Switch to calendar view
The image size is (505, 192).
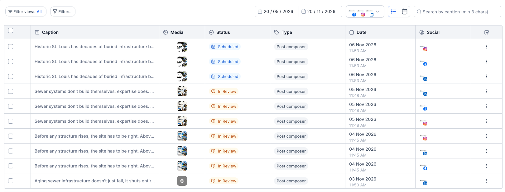[405, 11]
